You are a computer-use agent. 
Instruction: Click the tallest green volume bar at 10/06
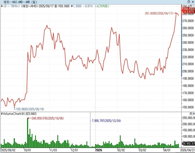coord(28,133)
